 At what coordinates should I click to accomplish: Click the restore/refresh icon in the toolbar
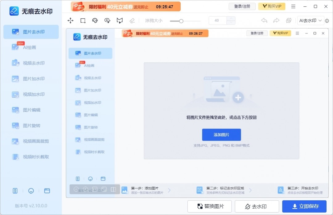coord(289,20)
